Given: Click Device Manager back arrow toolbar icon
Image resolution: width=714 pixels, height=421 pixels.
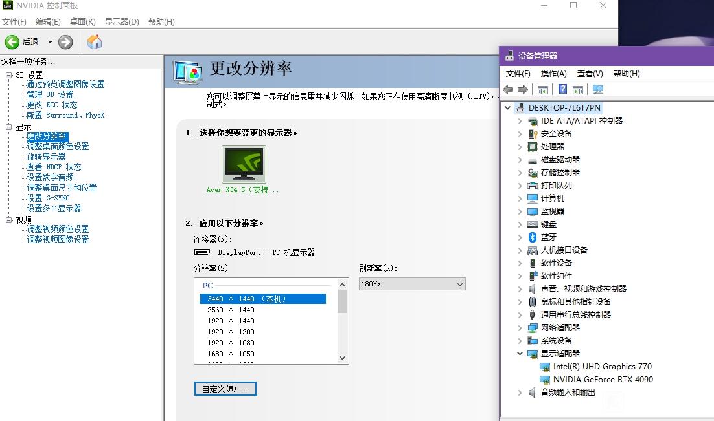Looking at the screenshot, I should coord(508,89).
